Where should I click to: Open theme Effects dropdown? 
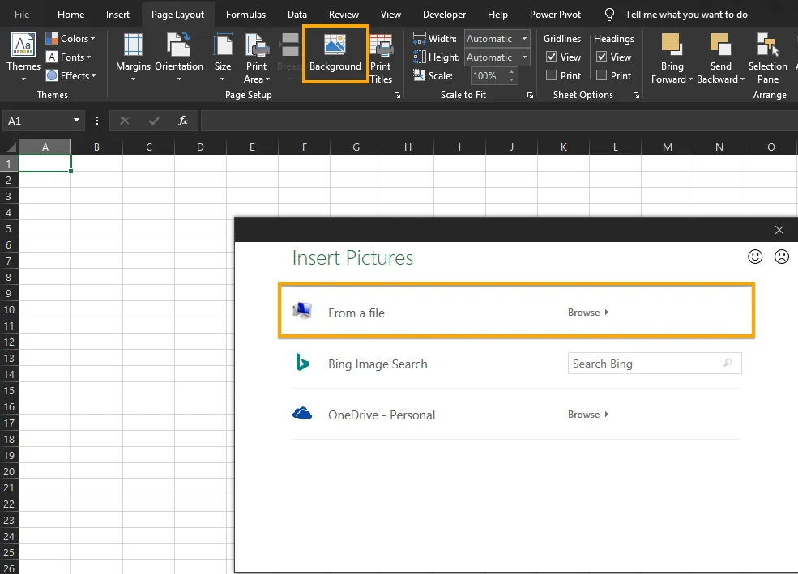(70, 76)
